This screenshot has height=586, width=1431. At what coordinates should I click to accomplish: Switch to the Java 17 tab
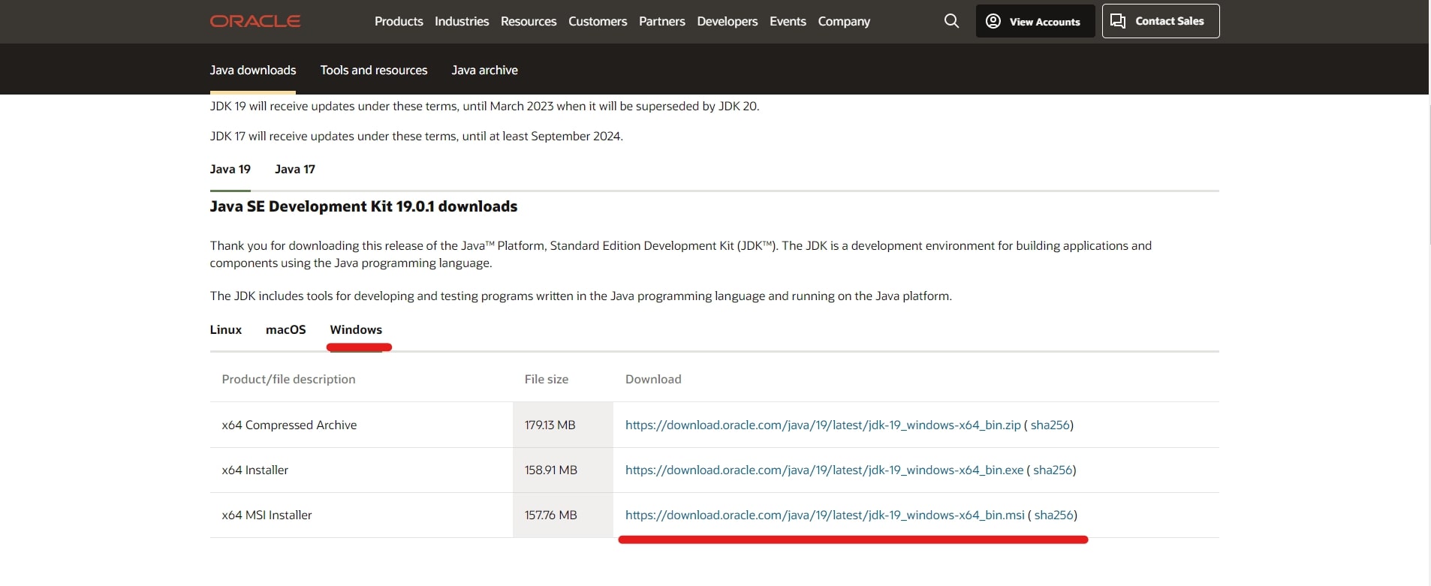(295, 169)
